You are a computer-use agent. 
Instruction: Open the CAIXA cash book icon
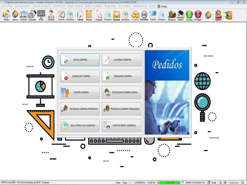[x=181, y=15]
